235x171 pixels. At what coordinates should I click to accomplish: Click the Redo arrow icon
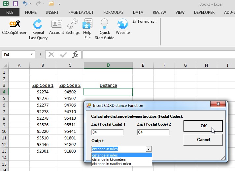pyautogui.click(x=38, y=3)
